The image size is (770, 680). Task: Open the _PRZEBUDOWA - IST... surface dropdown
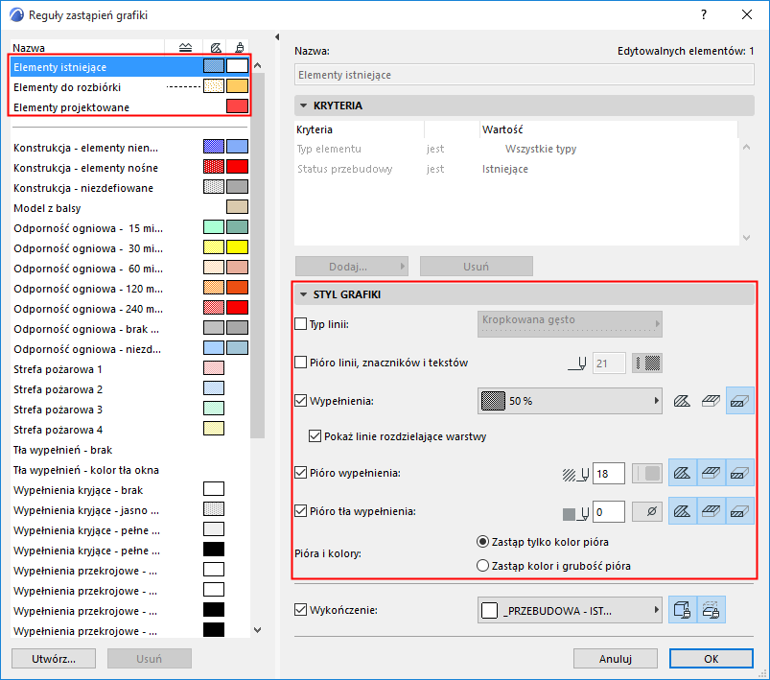tap(570, 610)
